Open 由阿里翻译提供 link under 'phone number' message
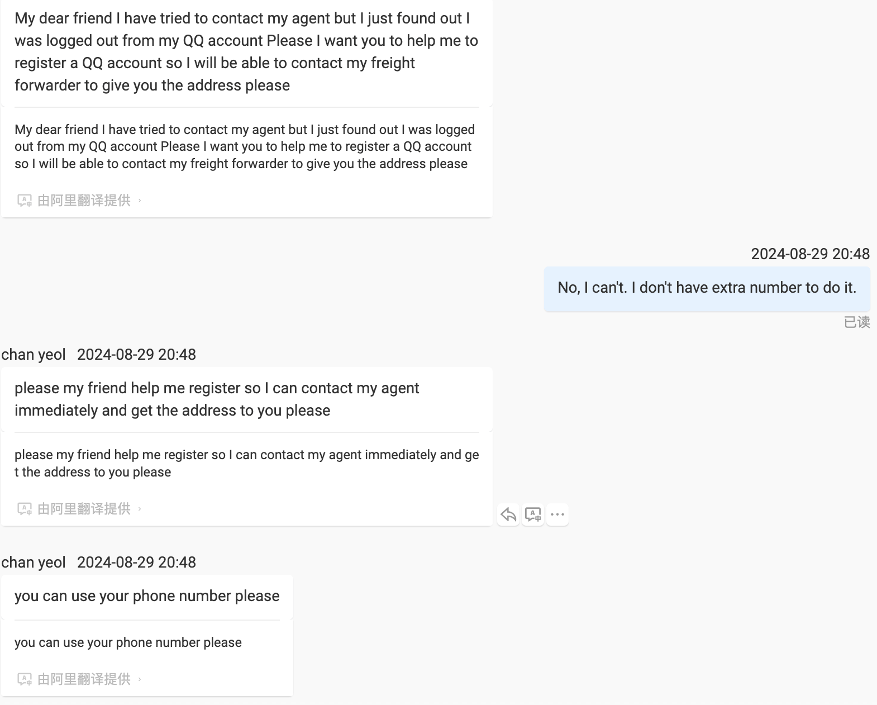 tap(84, 679)
